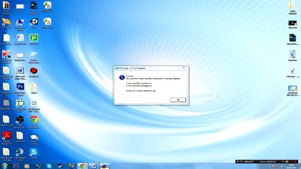
Task: Switch to Chrome in the taskbar
Action: [x=83, y=166]
